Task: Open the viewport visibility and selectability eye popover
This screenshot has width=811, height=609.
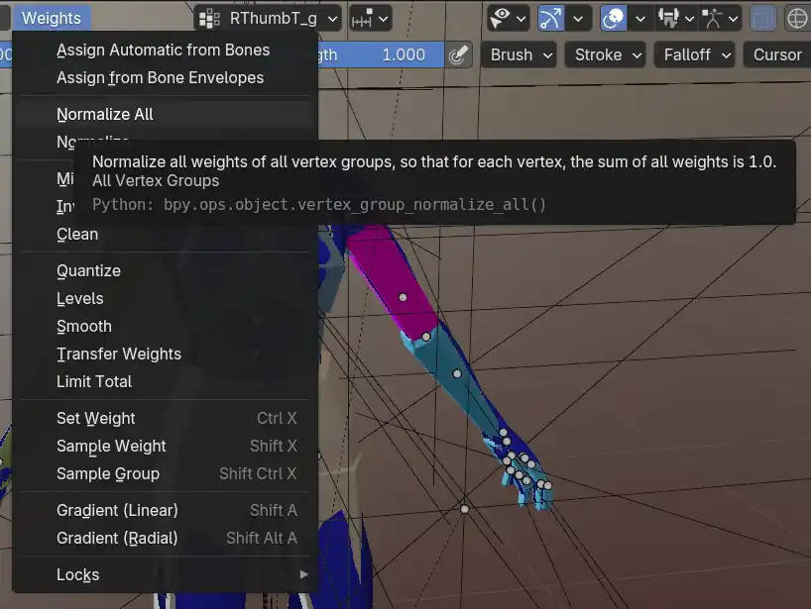Action: pyautogui.click(x=510, y=18)
